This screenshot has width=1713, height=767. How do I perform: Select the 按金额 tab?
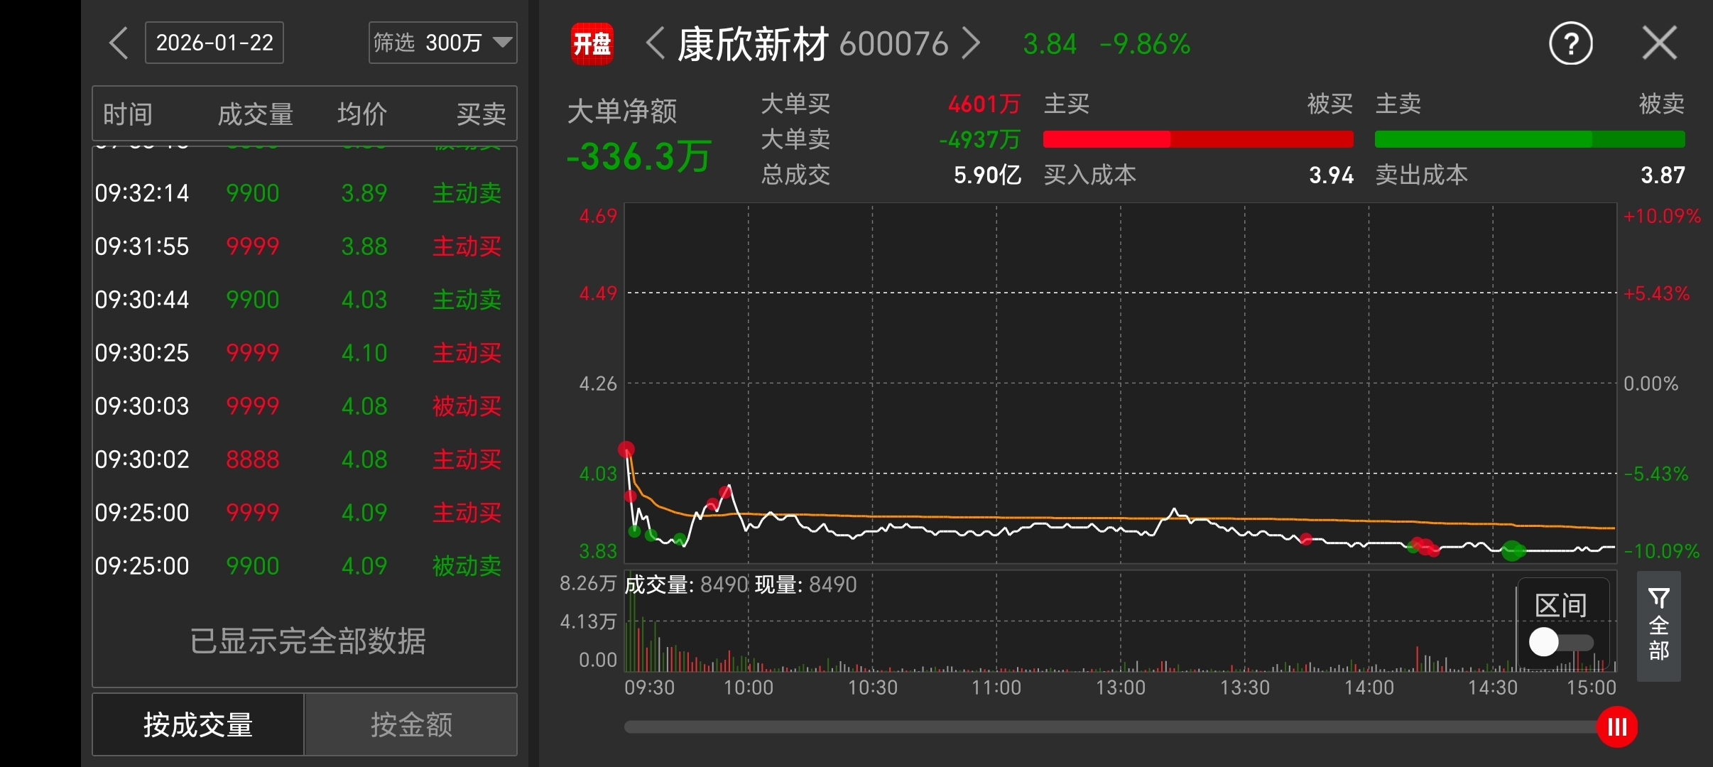coord(410,724)
